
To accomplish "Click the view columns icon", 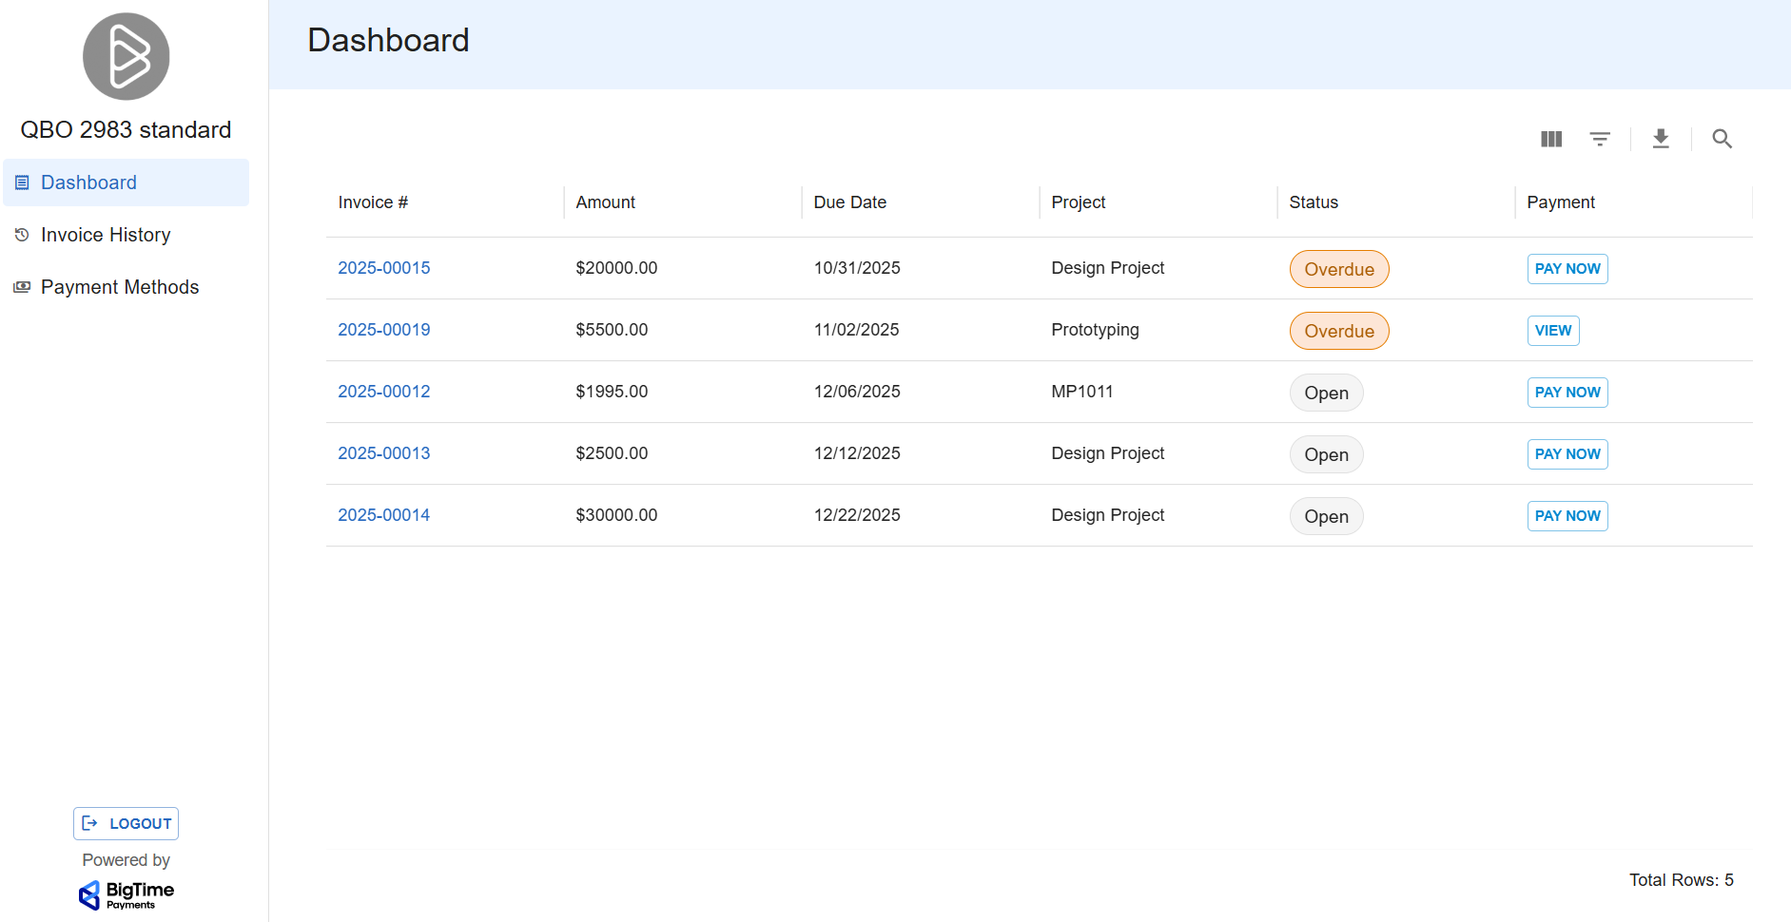I will pos(1551,139).
